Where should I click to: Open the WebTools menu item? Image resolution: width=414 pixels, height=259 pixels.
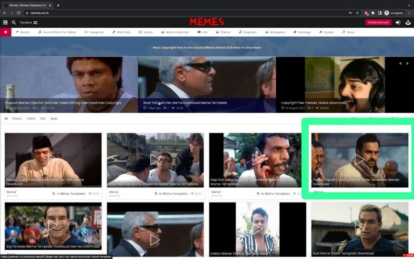tap(121, 32)
